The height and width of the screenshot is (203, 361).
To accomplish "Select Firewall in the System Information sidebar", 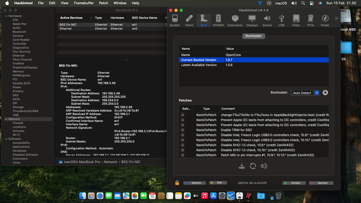I will click(18, 123).
